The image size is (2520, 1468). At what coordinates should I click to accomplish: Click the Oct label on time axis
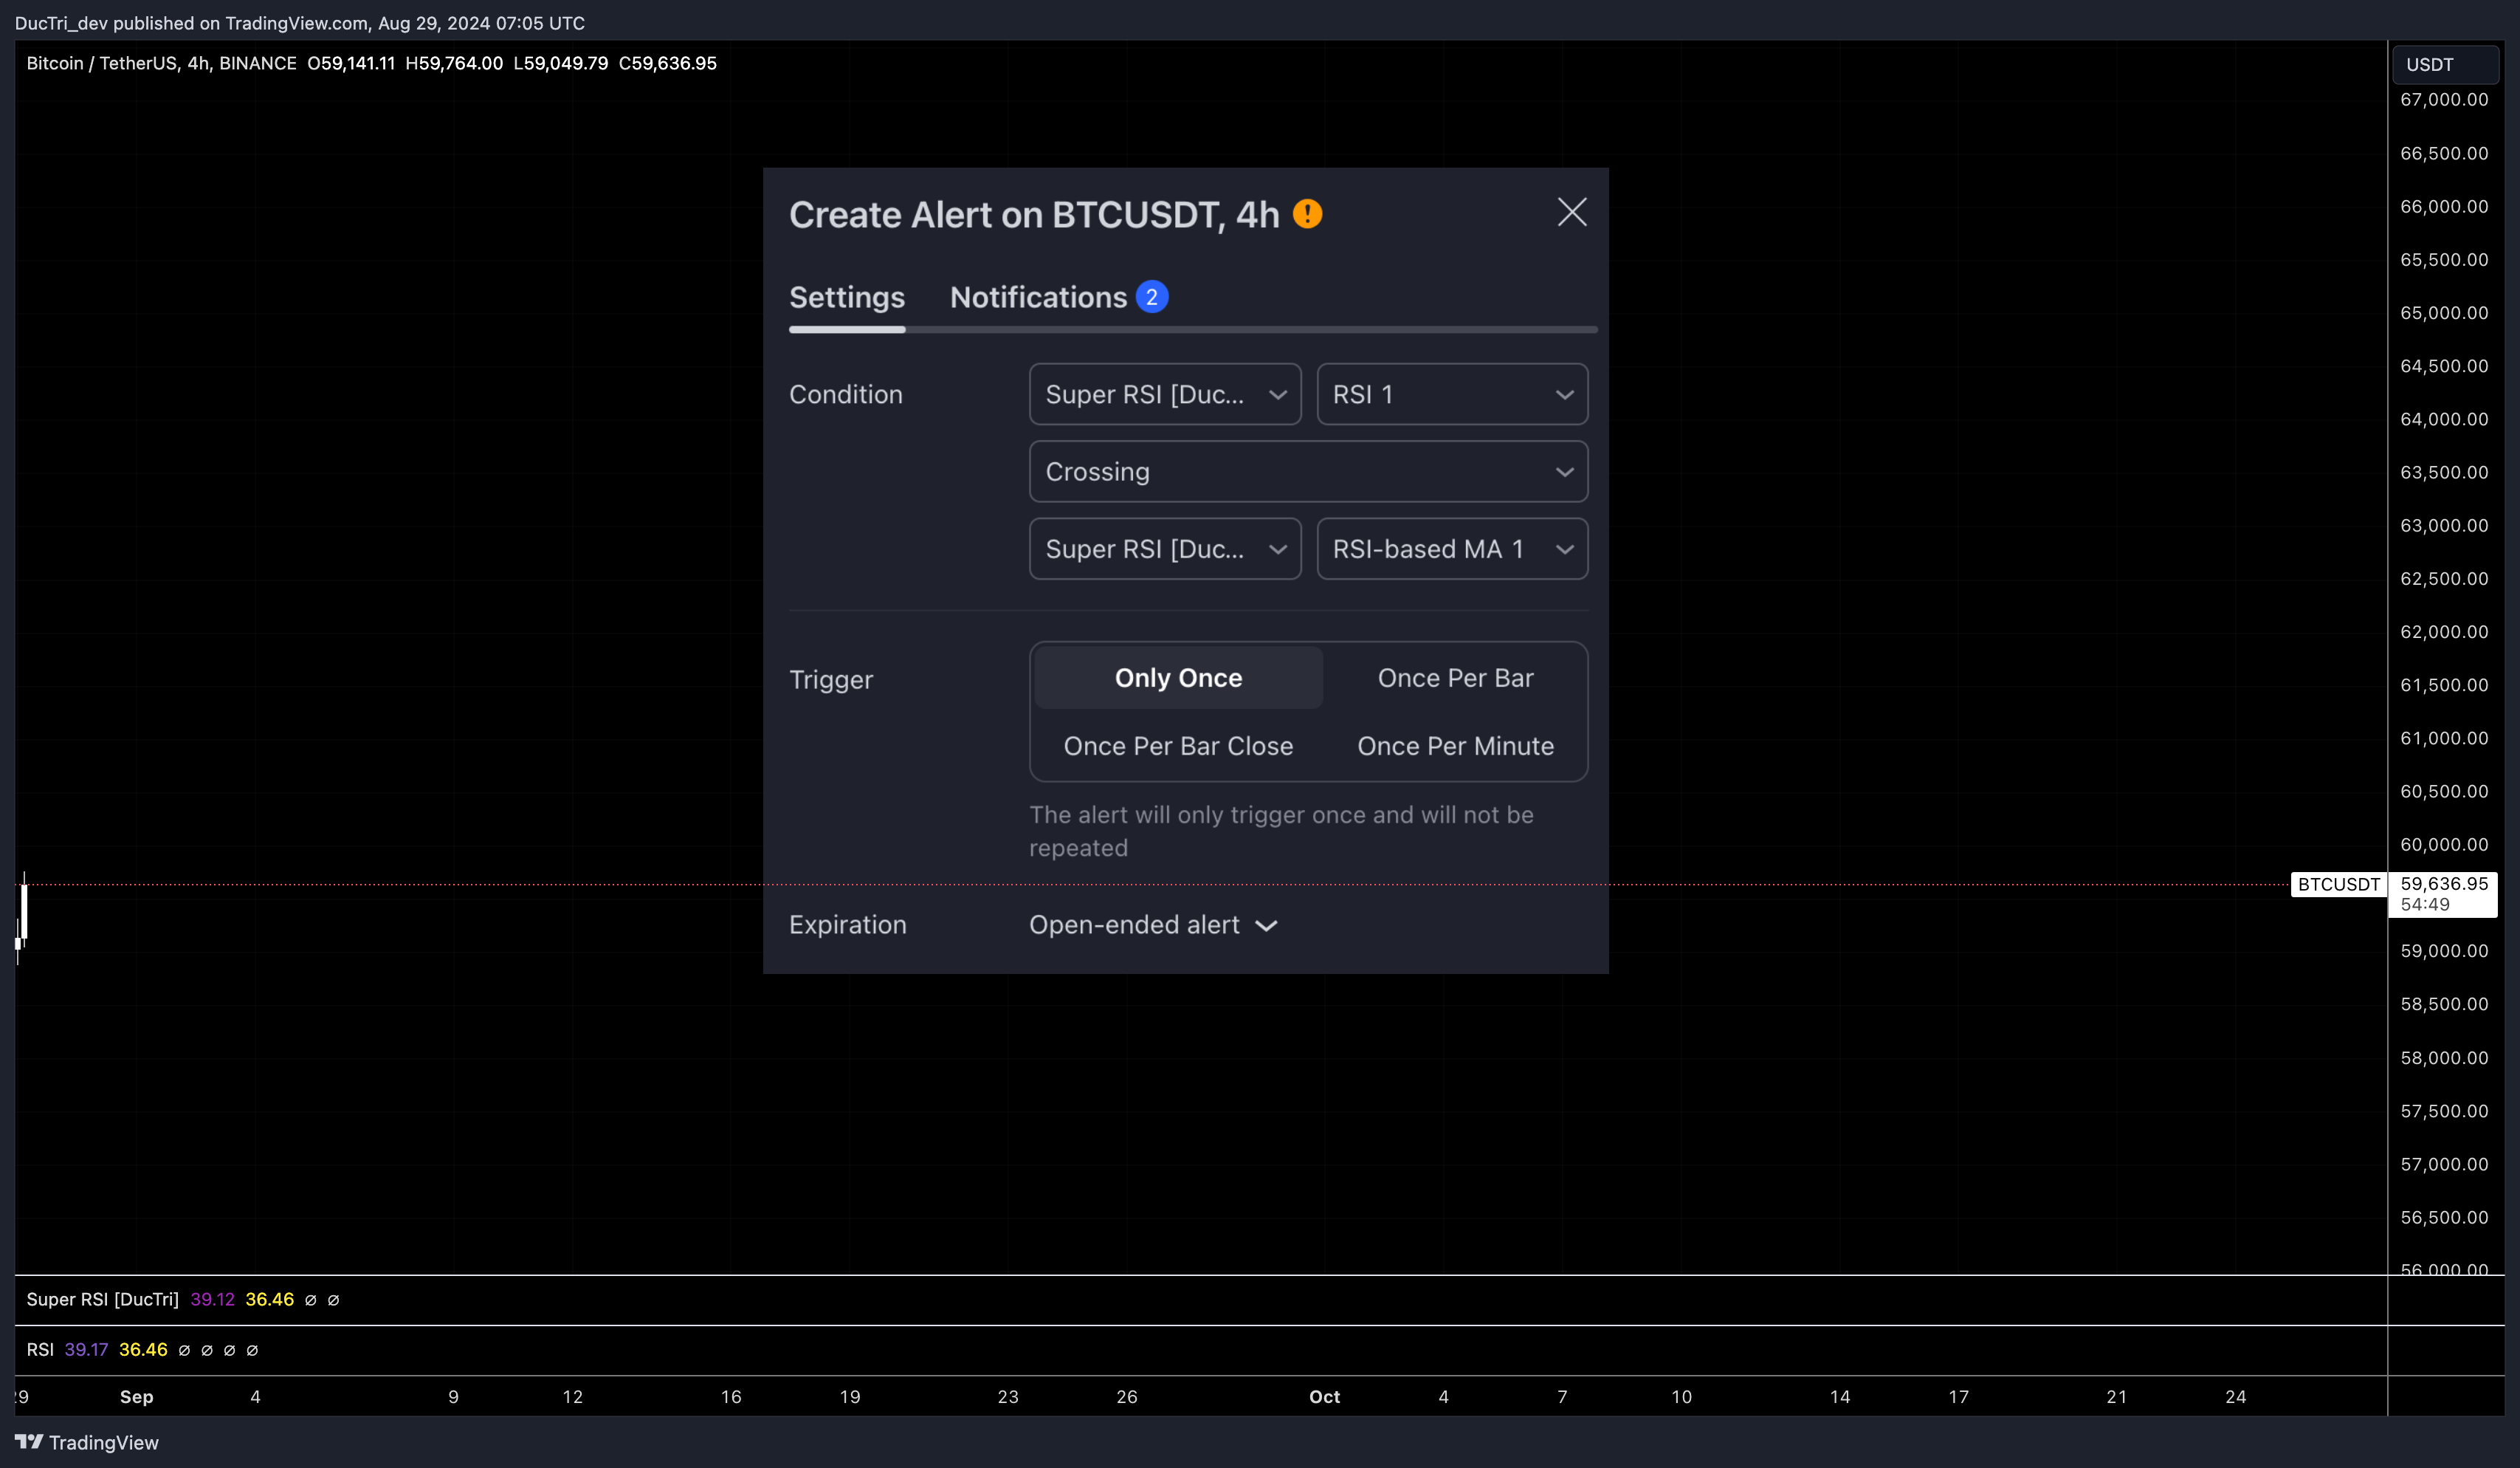1324,1397
